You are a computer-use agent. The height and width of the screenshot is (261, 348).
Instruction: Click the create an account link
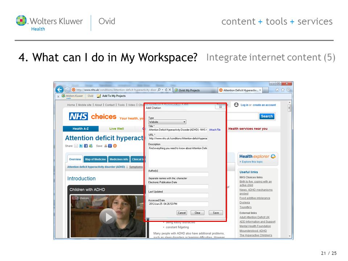(x=264, y=105)
